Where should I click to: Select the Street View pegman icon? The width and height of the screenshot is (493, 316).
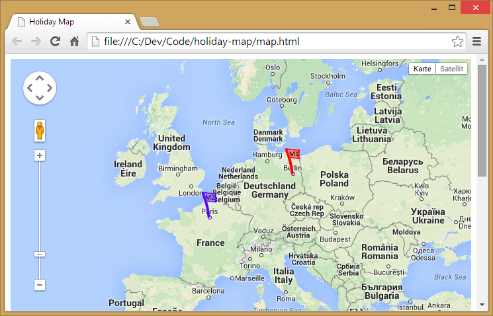coord(40,131)
